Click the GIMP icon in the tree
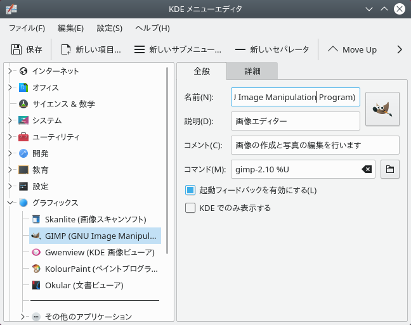Viewport: 411px width, 325px height. point(36,236)
